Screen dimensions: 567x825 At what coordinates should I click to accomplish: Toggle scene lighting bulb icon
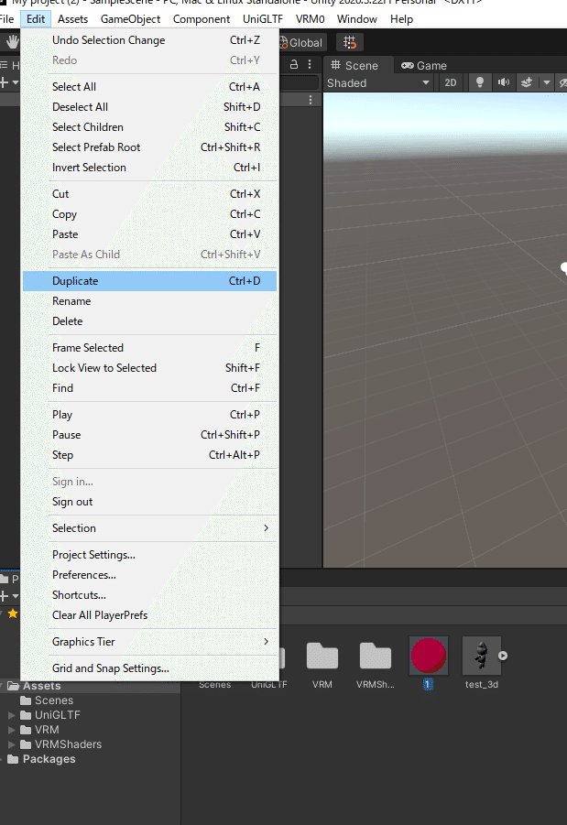(479, 82)
